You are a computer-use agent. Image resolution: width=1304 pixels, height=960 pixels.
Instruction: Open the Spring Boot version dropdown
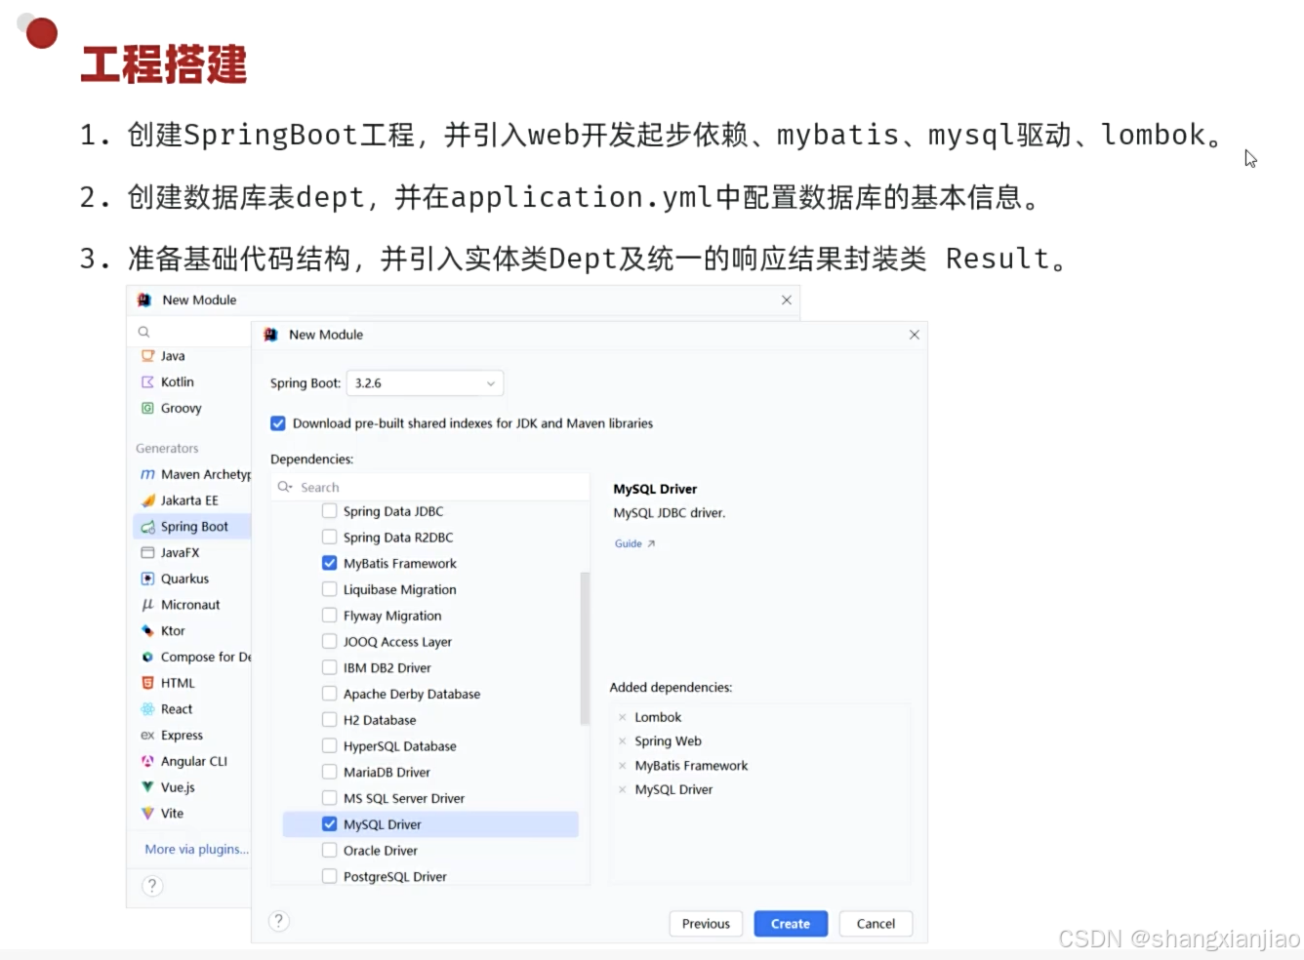(x=425, y=383)
